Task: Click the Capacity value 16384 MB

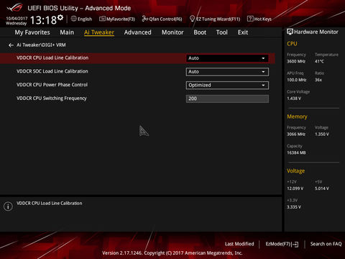Action: tap(296, 153)
